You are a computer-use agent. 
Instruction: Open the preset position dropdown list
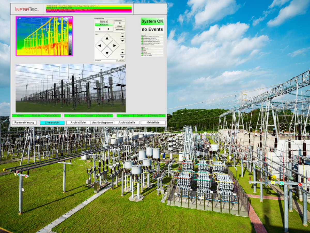pyautogui.click(x=106, y=60)
